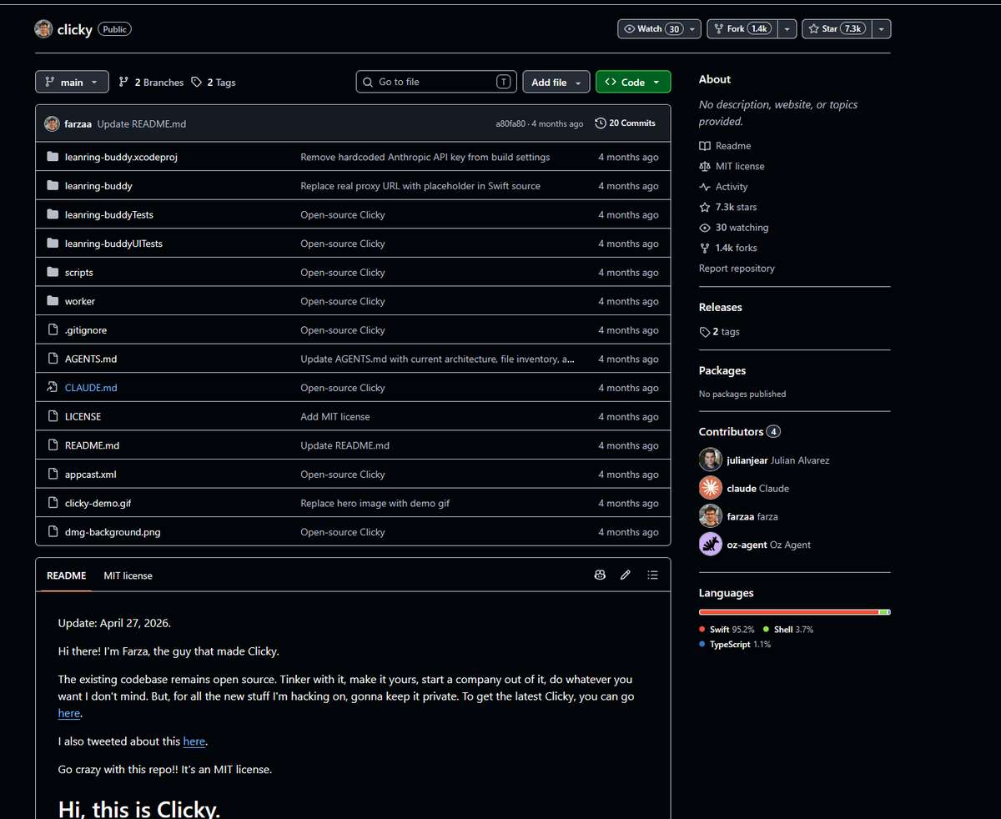Open the leanring-buddyTests folder name
Image resolution: width=1001 pixels, height=819 pixels.
109,215
